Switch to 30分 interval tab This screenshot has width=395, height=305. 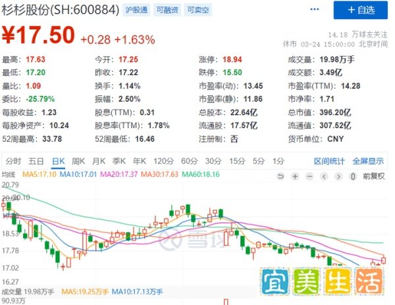[213, 161]
